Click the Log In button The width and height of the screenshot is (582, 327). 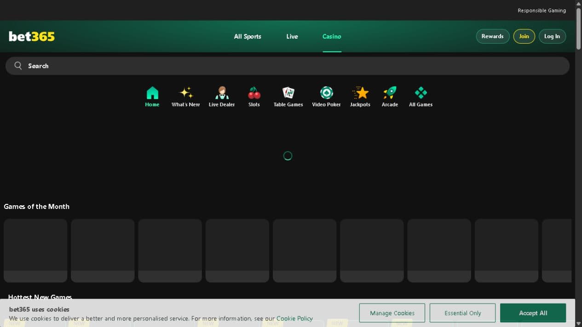(x=552, y=36)
